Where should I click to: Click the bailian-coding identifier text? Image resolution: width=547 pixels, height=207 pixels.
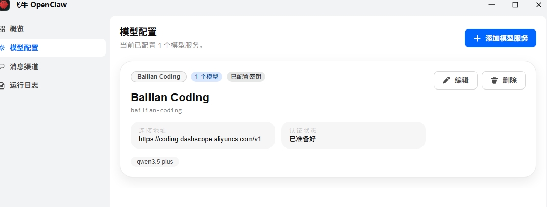pos(156,111)
